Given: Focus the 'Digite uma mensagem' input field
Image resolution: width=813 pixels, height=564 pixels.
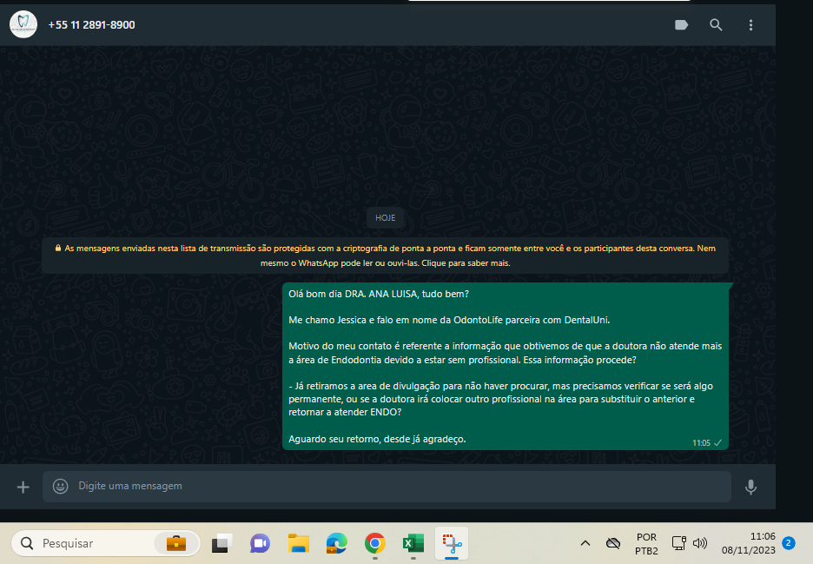Looking at the screenshot, I should (x=391, y=487).
